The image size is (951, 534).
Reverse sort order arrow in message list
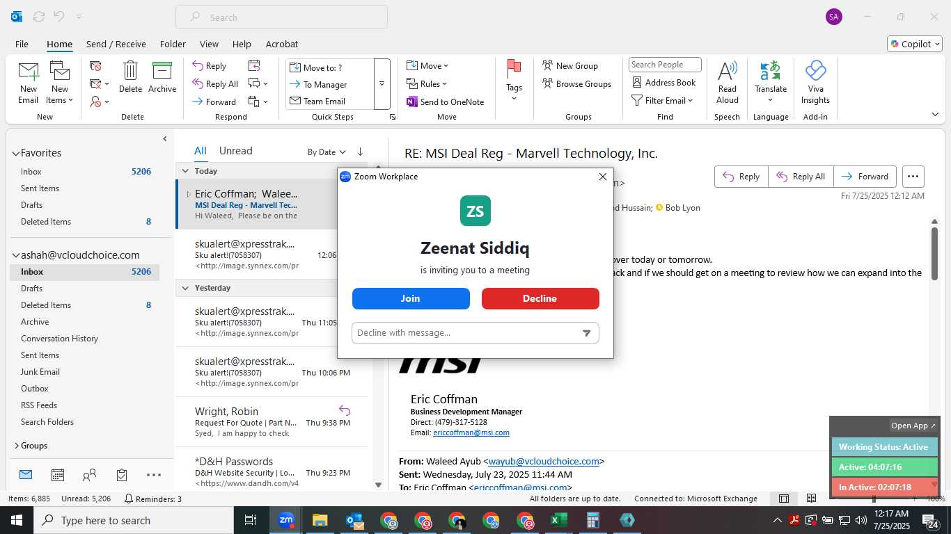360,152
